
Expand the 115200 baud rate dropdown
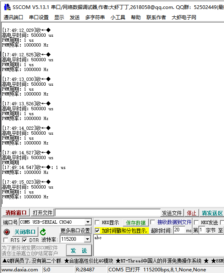(88, 239)
